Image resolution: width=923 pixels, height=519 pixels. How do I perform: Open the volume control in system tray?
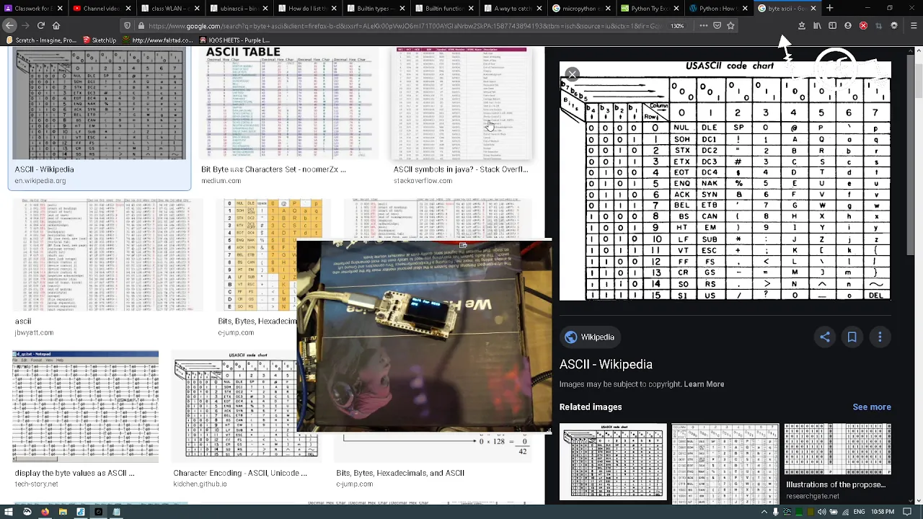821,512
